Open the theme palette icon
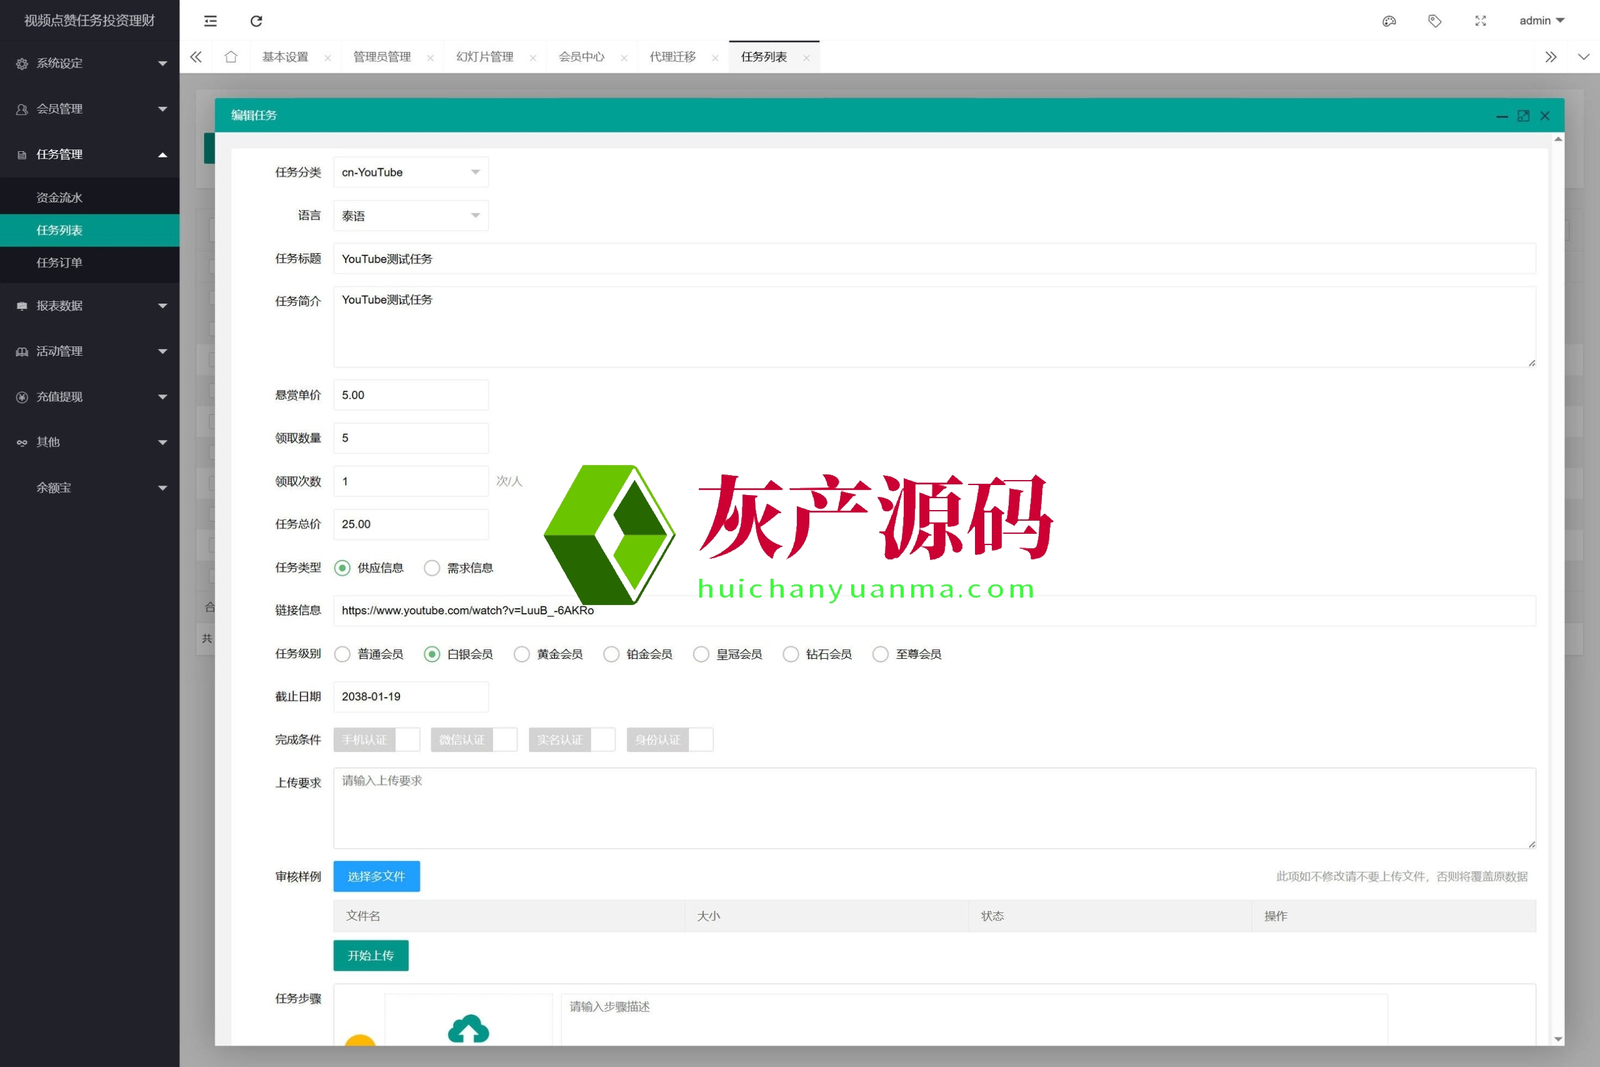 tap(1388, 21)
